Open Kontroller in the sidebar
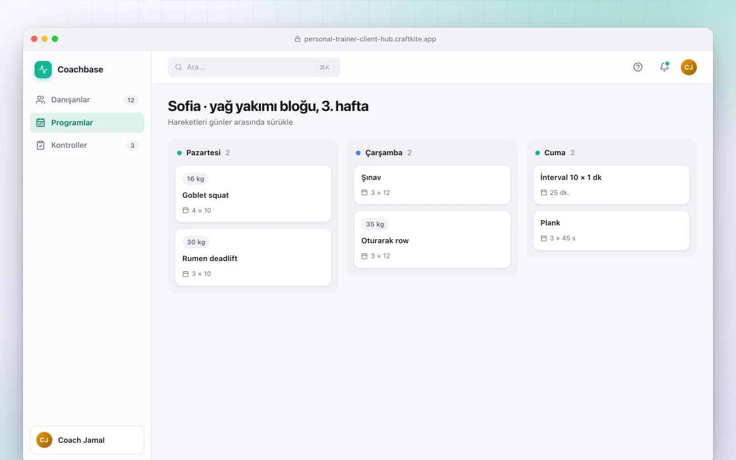 click(x=87, y=145)
